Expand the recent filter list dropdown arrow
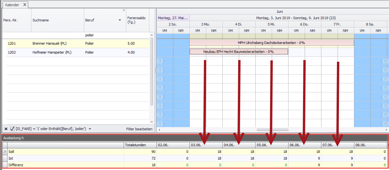Image resolution: width=389 pixels, height=170 pixels. coord(90,129)
